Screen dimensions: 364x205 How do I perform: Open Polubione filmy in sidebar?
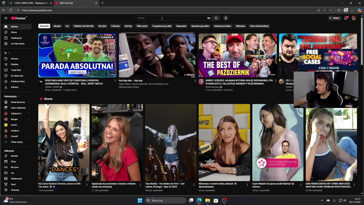pyautogui.click(x=17, y=81)
